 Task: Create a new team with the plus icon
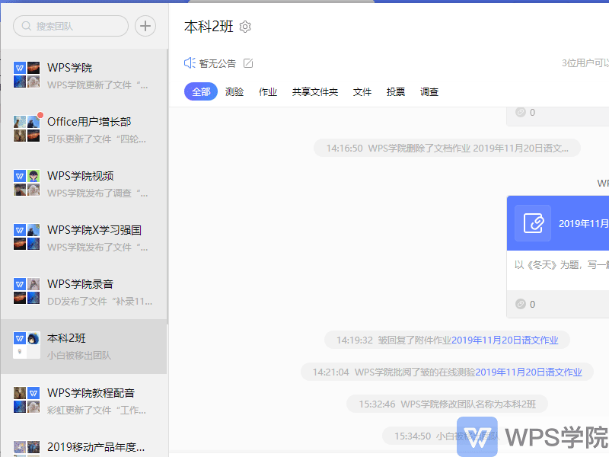point(145,26)
